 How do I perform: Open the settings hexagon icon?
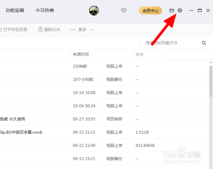click(x=180, y=11)
